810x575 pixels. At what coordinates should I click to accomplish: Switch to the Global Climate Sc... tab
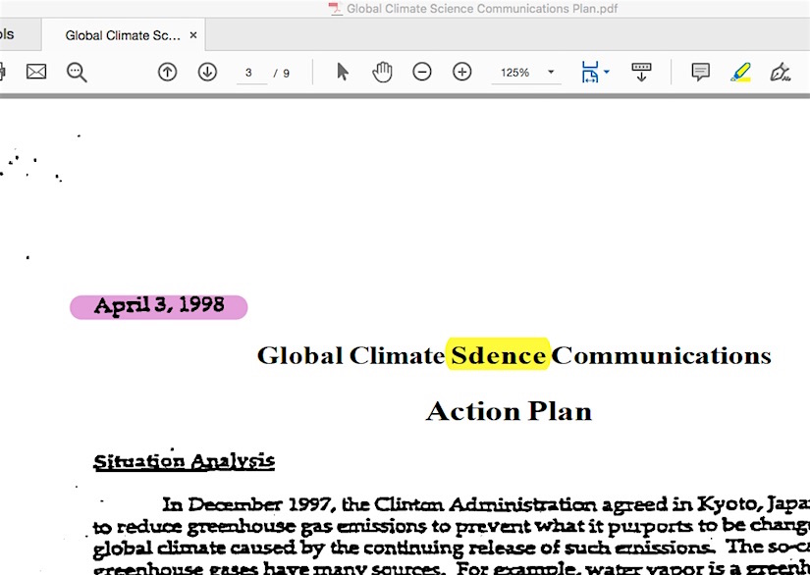click(122, 35)
